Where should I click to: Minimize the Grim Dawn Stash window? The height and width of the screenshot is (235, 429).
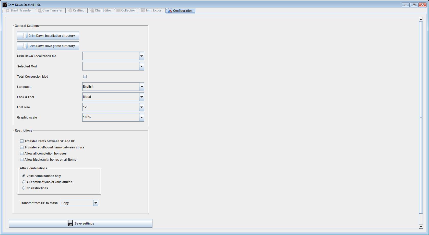pyautogui.click(x=406, y=5)
